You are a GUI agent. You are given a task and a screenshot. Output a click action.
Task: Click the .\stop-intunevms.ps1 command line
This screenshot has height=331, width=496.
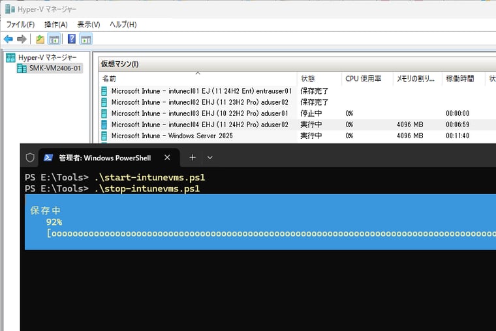click(x=147, y=188)
